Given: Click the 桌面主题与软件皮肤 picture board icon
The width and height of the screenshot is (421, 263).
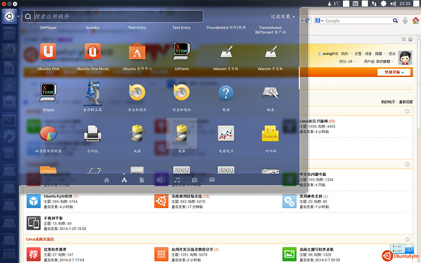Looking at the screenshot, I should point(289,254).
